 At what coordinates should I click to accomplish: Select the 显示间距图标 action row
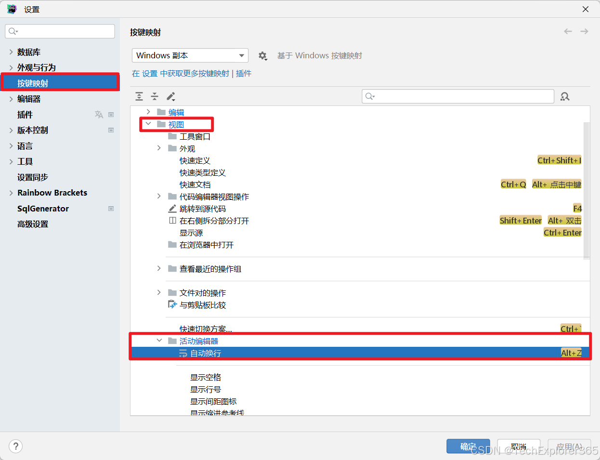[x=360, y=401]
